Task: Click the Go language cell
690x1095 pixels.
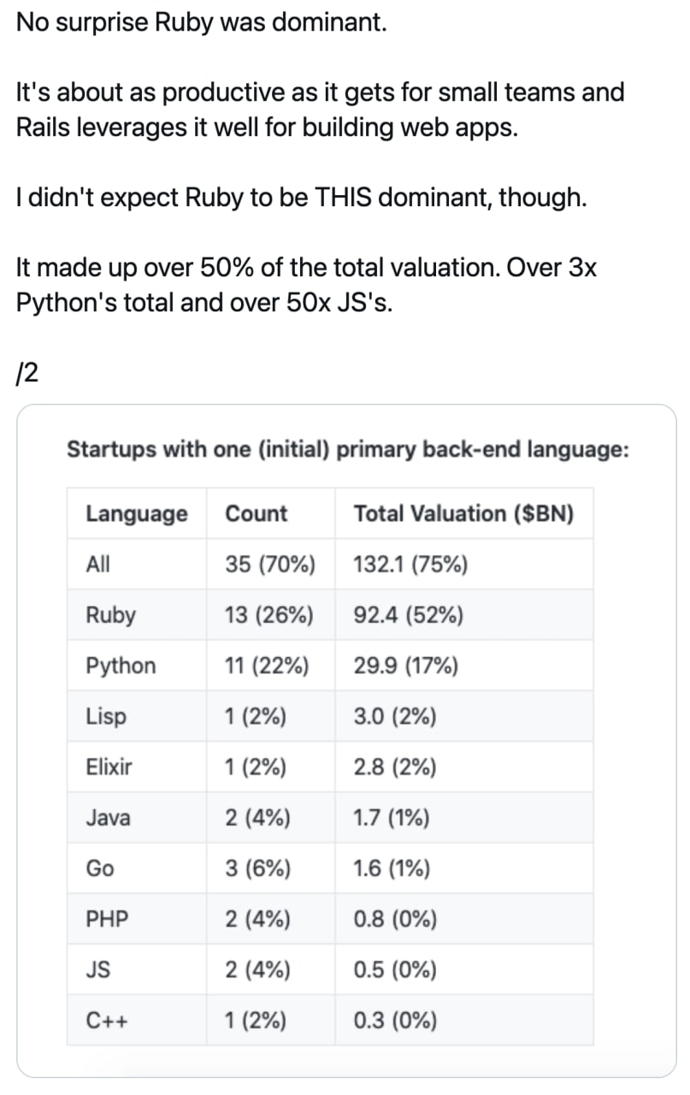Action: pos(137,868)
